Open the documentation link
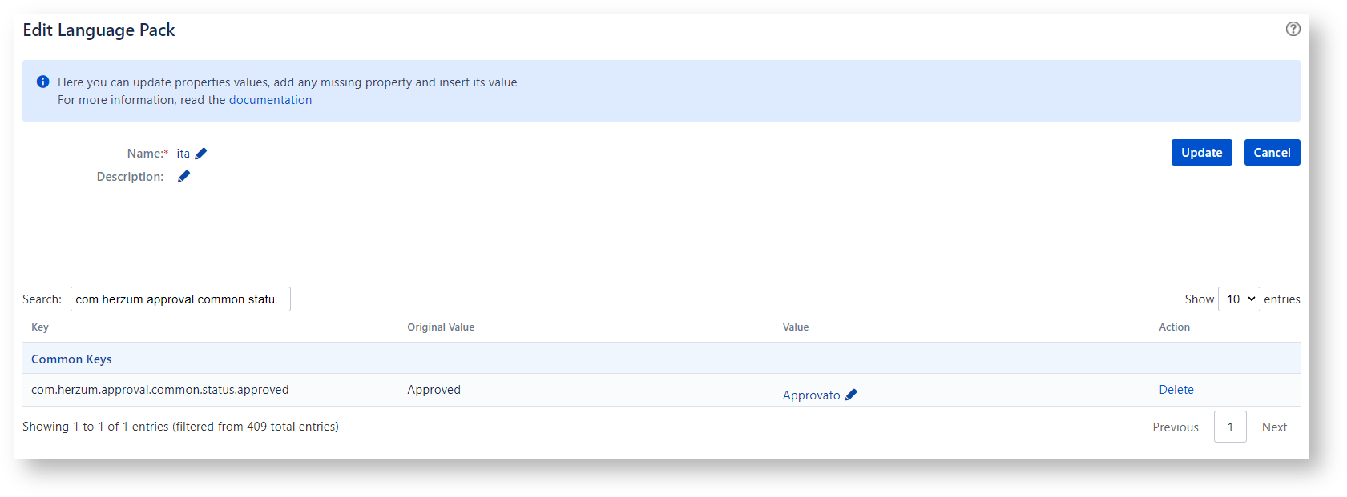Viewport: 1347px width, 497px height. [270, 100]
